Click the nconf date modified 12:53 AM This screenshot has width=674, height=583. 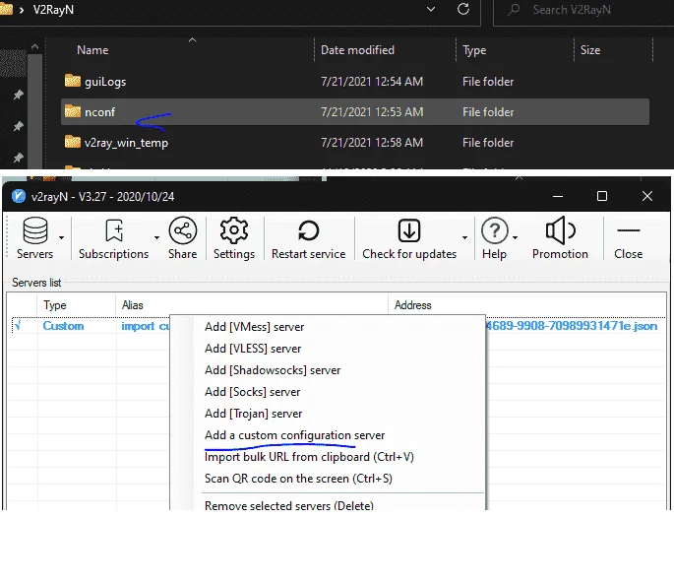372,112
